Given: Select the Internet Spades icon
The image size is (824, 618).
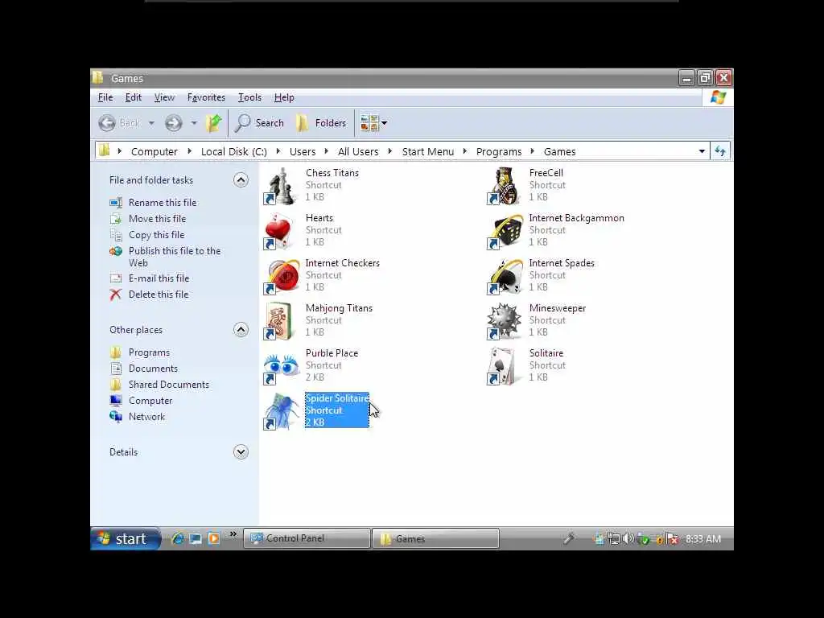Looking at the screenshot, I should (x=505, y=277).
